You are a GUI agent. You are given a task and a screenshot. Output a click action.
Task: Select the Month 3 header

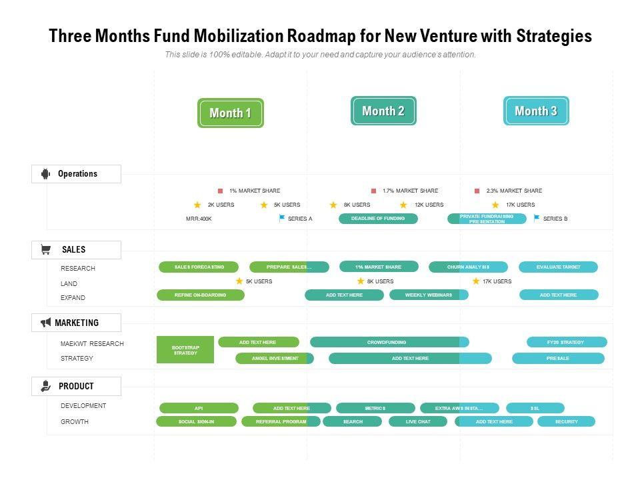point(536,111)
